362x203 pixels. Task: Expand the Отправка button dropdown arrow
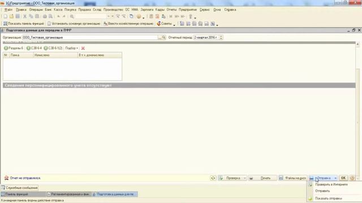pyautogui.click(x=335, y=178)
